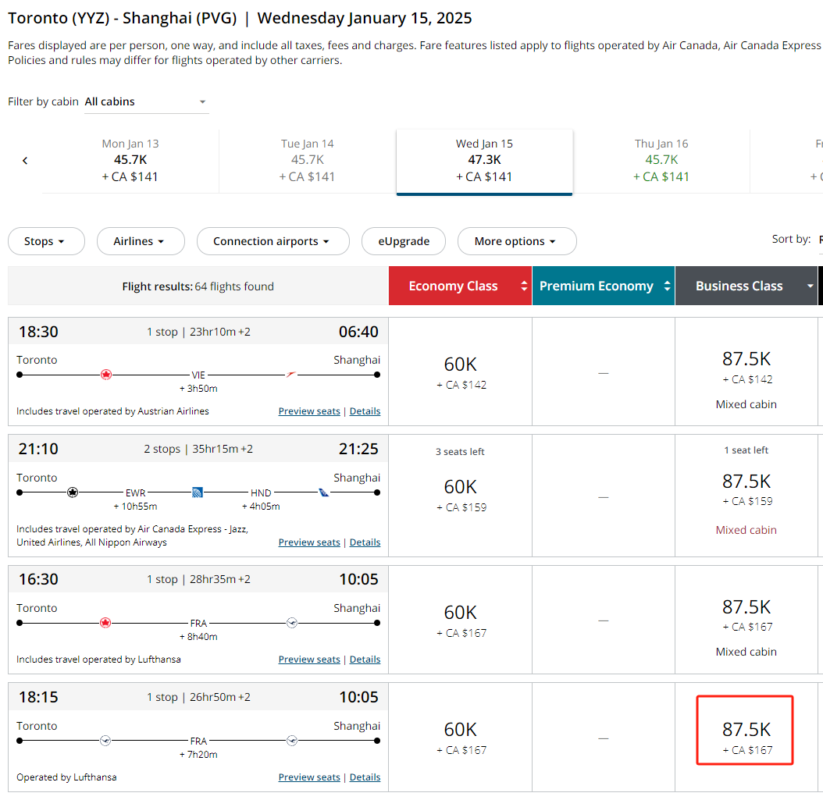
Task: Sort by Economy Class column header
Action: click(460, 286)
